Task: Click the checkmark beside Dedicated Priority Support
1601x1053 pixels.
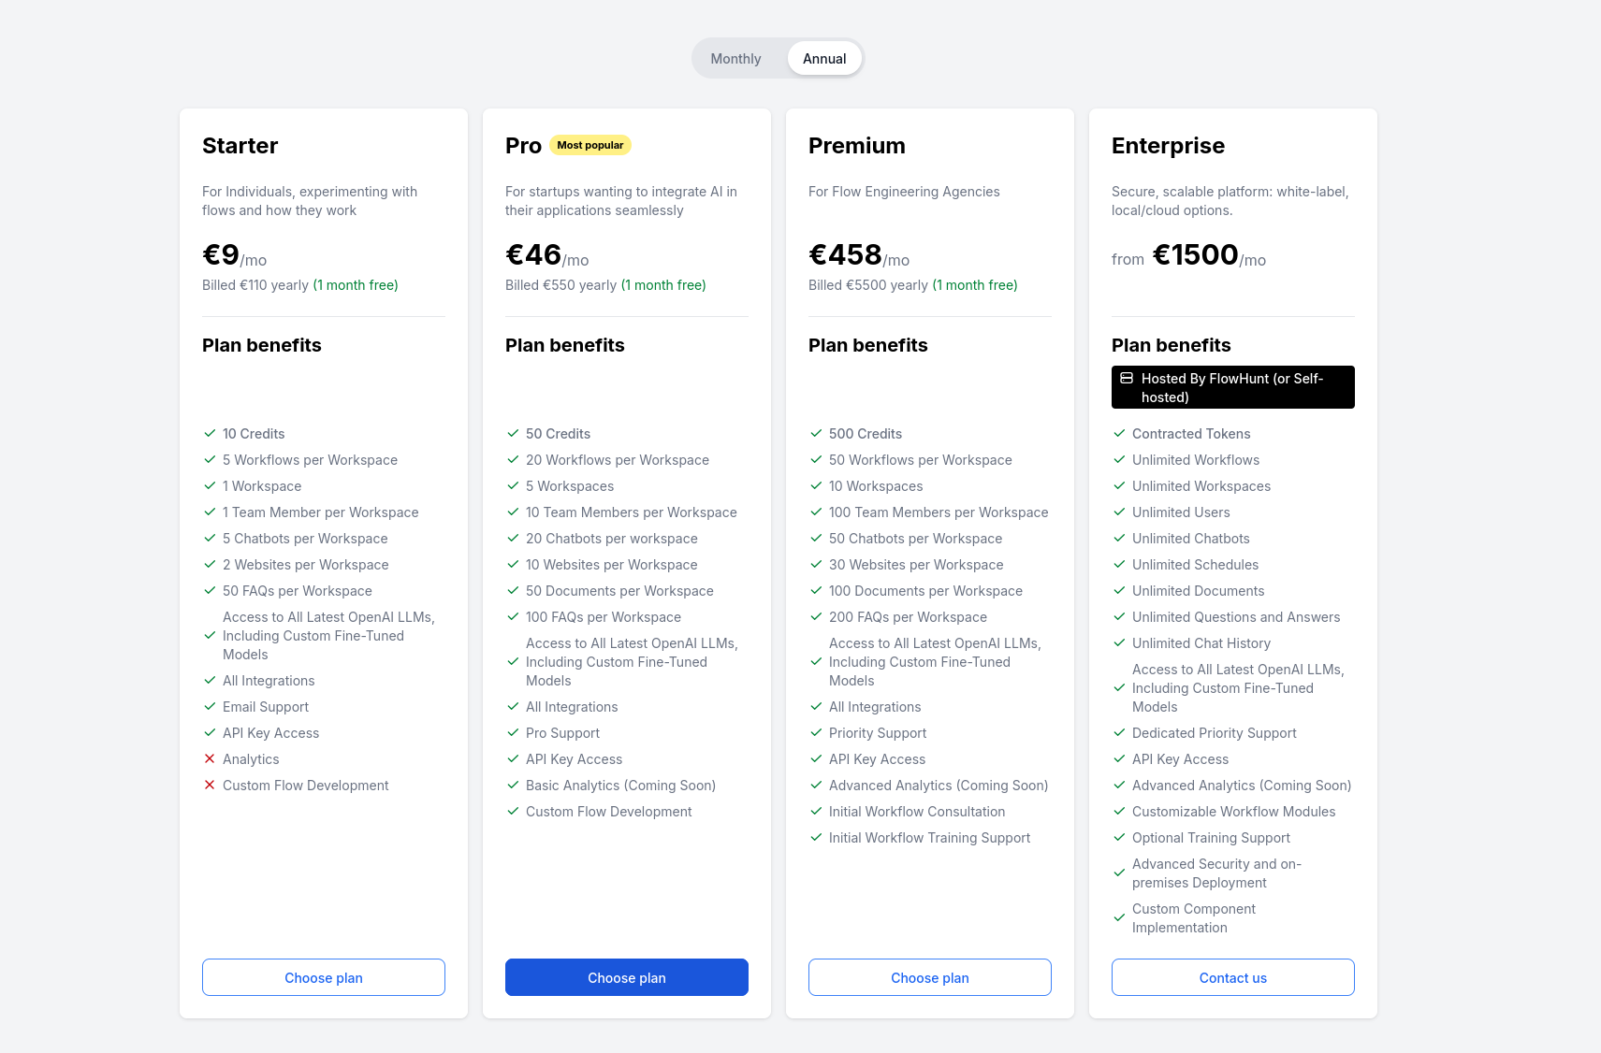Action: click(x=1119, y=732)
